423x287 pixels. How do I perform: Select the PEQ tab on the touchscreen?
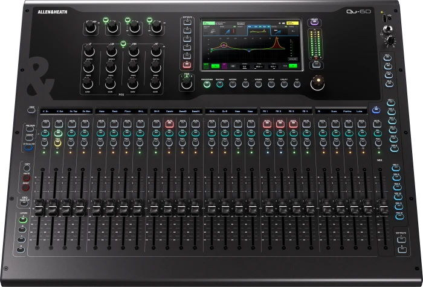[x=259, y=30]
